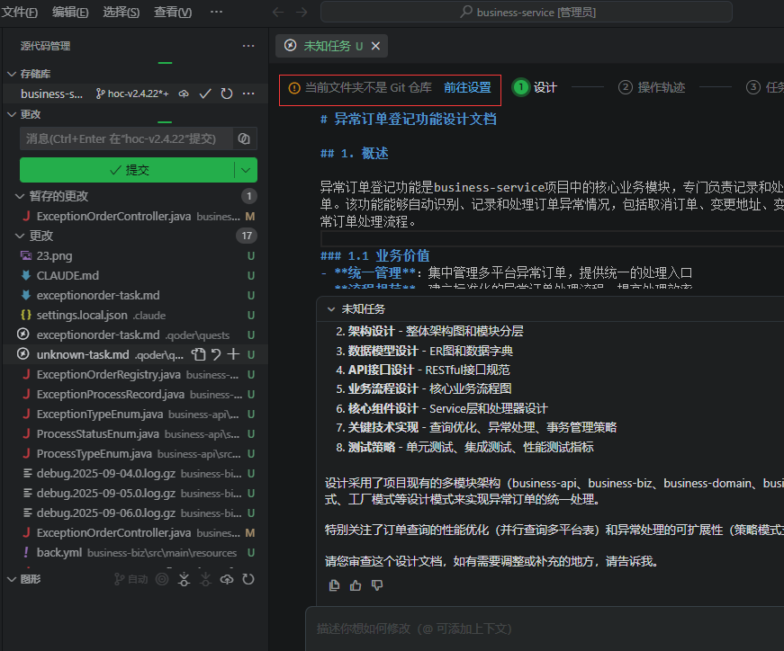Click the 前往设置 link
The height and width of the screenshot is (651, 784).
[467, 87]
